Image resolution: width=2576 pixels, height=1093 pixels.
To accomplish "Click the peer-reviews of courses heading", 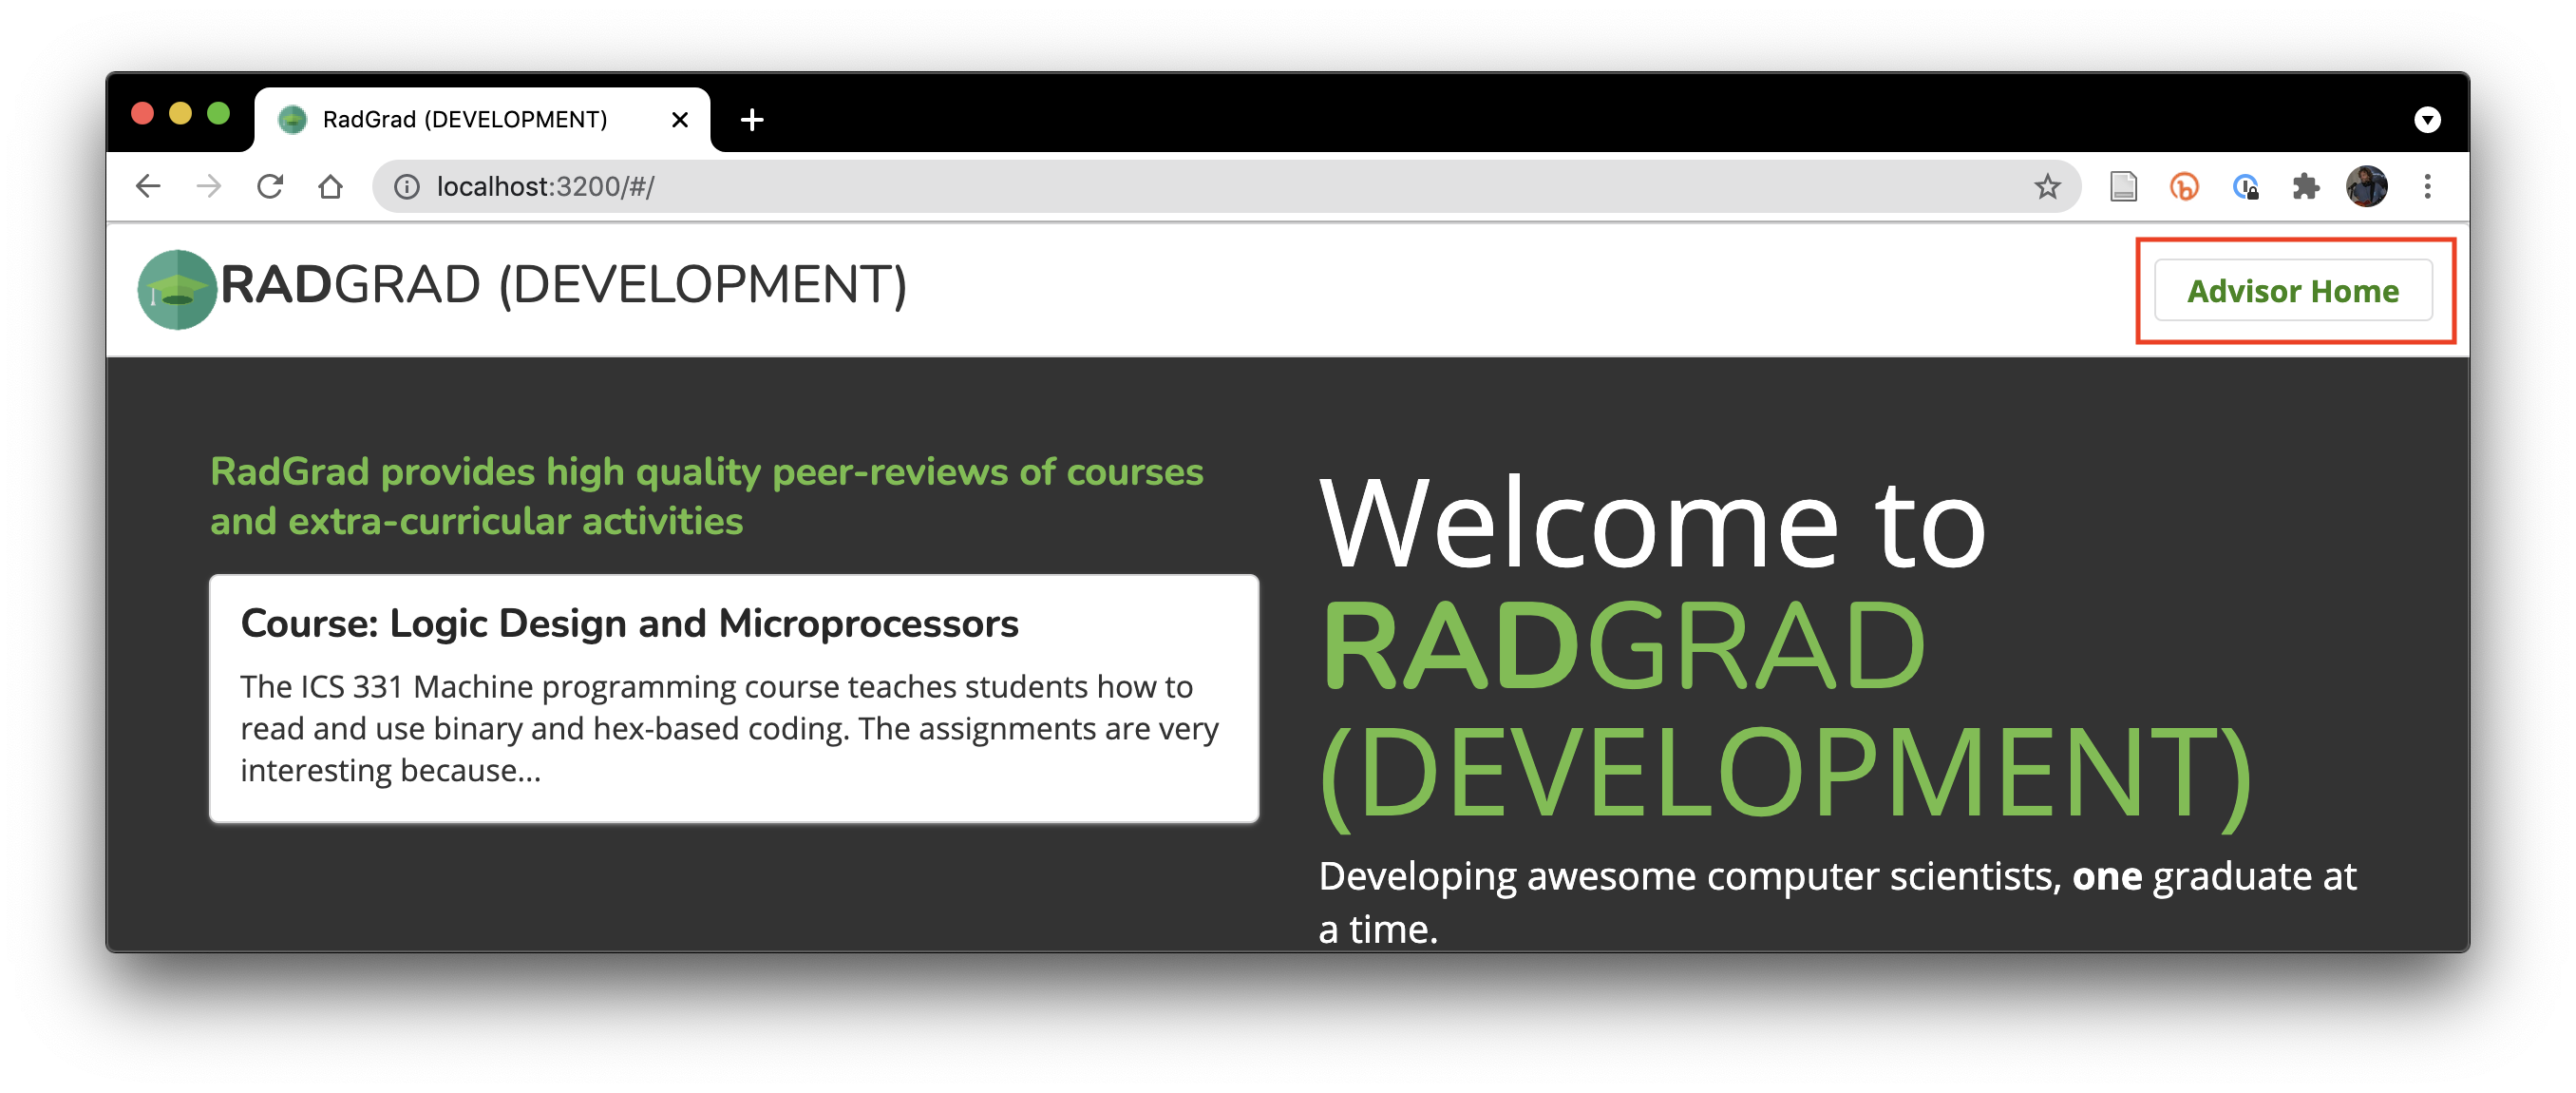I will tap(706, 496).
